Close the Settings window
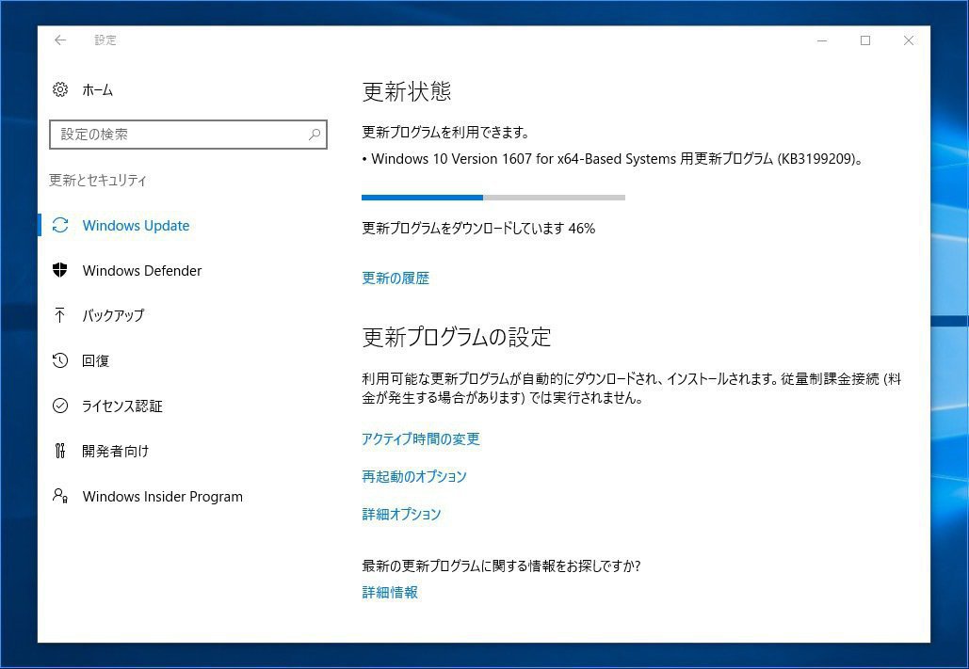This screenshot has width=969, height=669. [x=909, y=40]
